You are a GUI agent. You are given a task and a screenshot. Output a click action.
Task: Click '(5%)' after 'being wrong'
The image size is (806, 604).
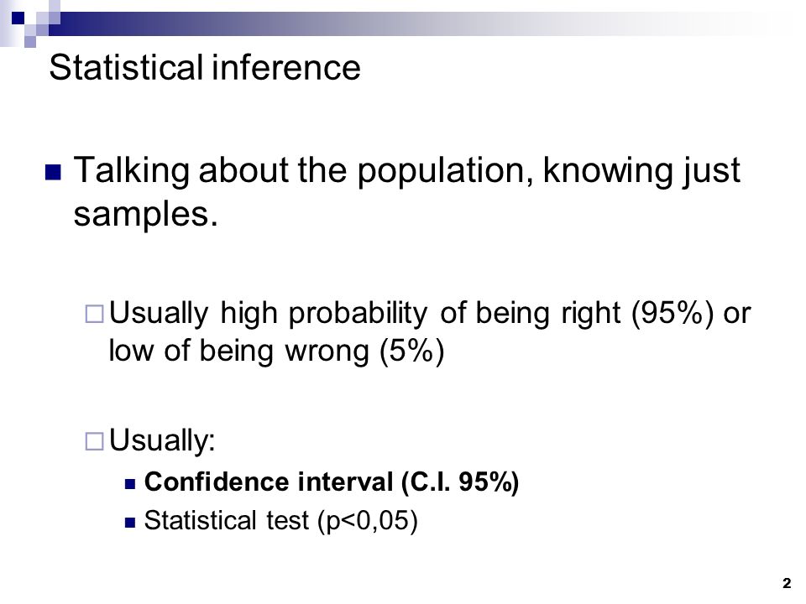(x=411, y=351)
